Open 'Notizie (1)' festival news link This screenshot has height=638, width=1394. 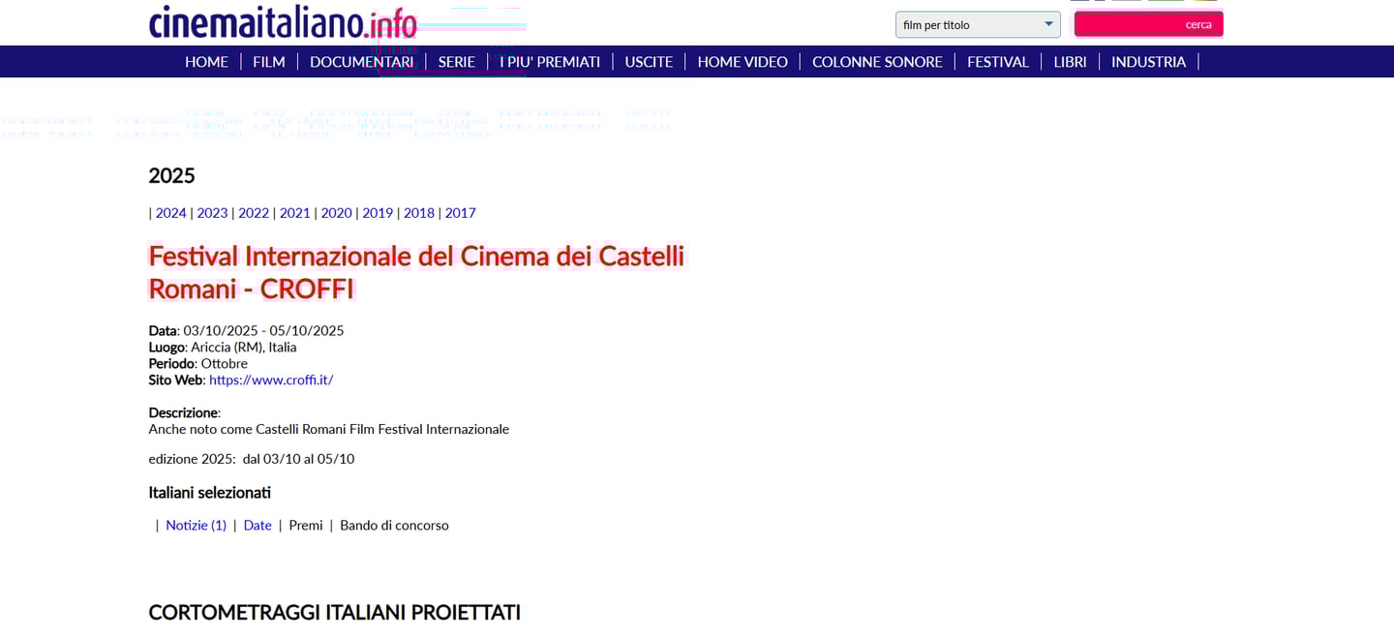click(196, 526)
